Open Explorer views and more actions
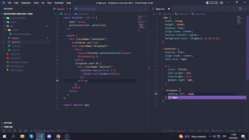 point(47,9)
